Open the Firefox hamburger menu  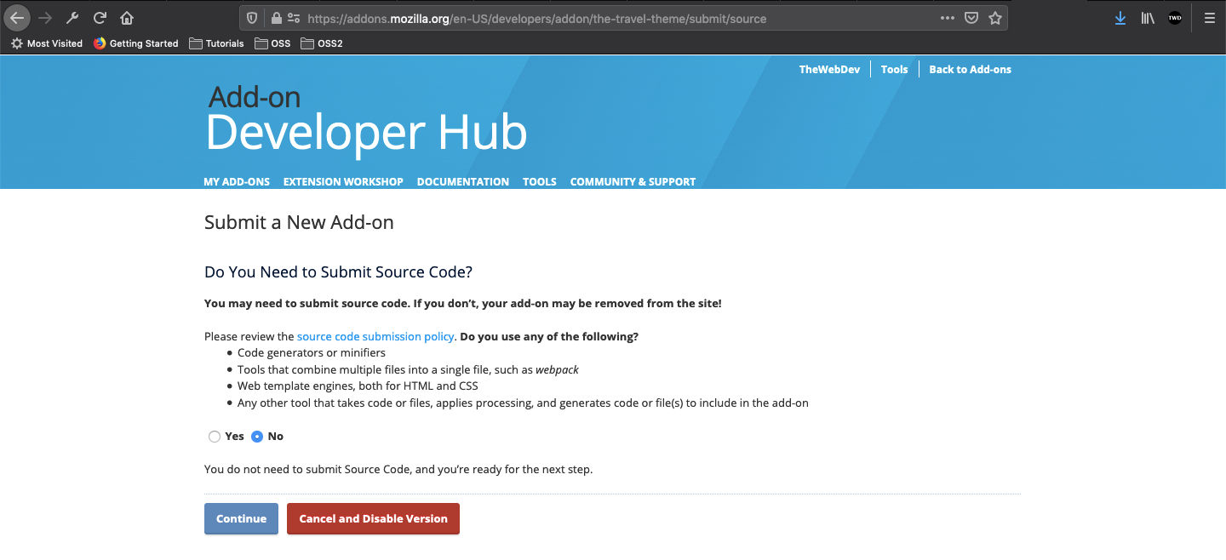1209,18
